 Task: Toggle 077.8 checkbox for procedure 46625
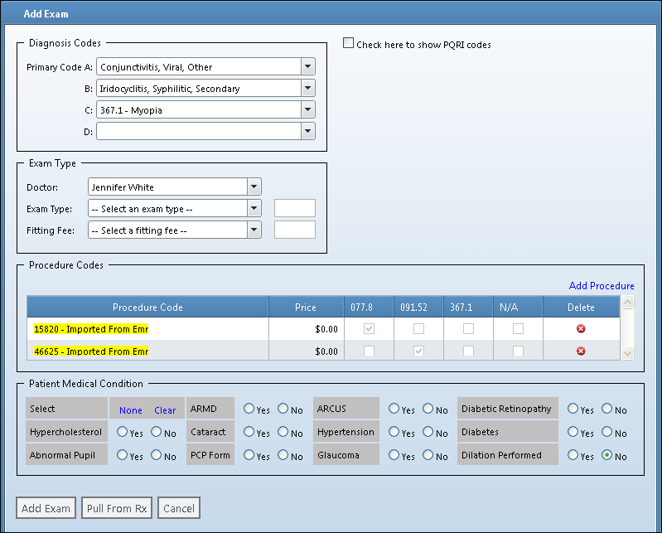point(369,351)
